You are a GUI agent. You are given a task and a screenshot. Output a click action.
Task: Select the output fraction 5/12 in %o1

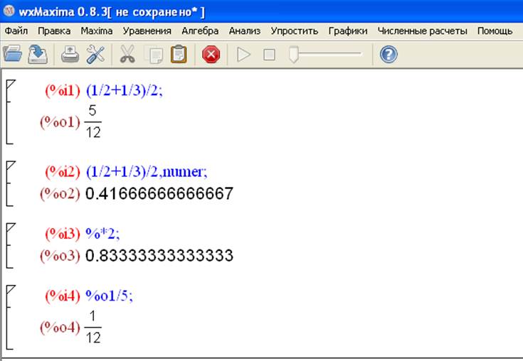tap(93, 122)
